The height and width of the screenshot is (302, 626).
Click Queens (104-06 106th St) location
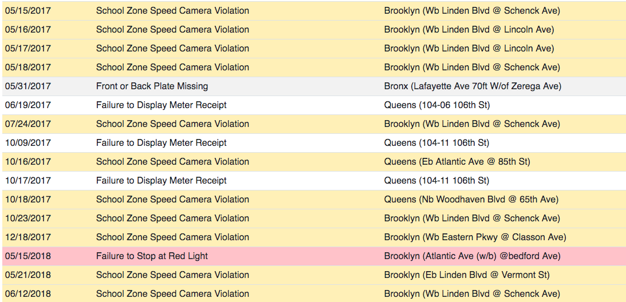437,105
